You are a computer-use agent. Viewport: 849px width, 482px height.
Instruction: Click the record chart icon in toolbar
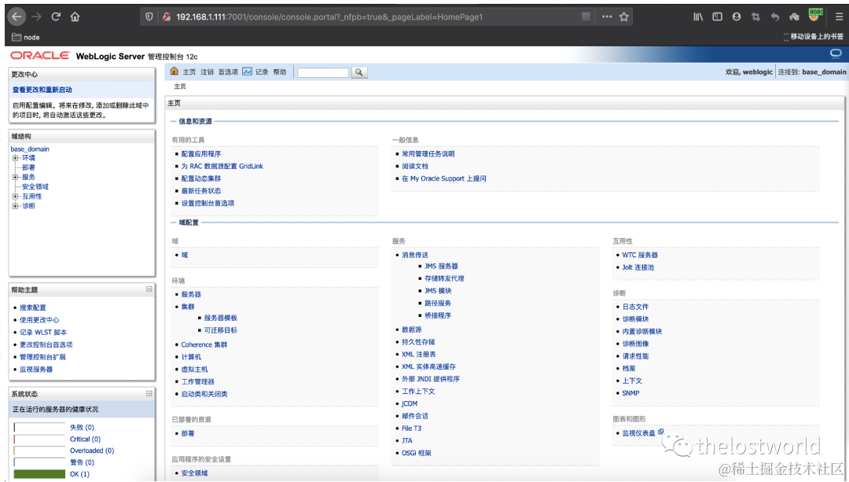coord(247,72)
